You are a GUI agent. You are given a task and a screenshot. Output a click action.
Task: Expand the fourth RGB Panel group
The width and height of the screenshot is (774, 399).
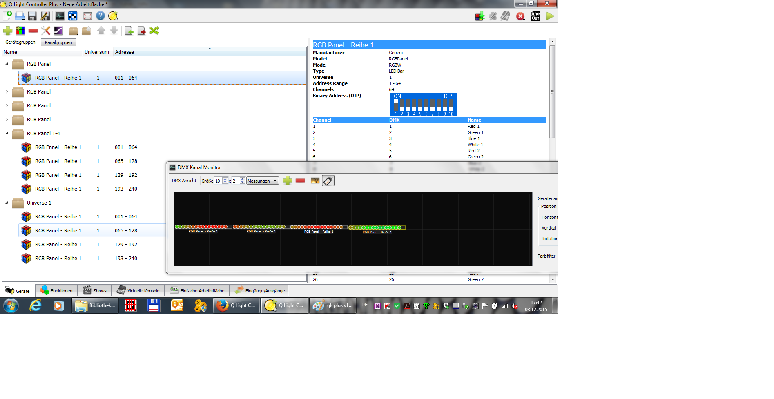(x=7, y=120)
